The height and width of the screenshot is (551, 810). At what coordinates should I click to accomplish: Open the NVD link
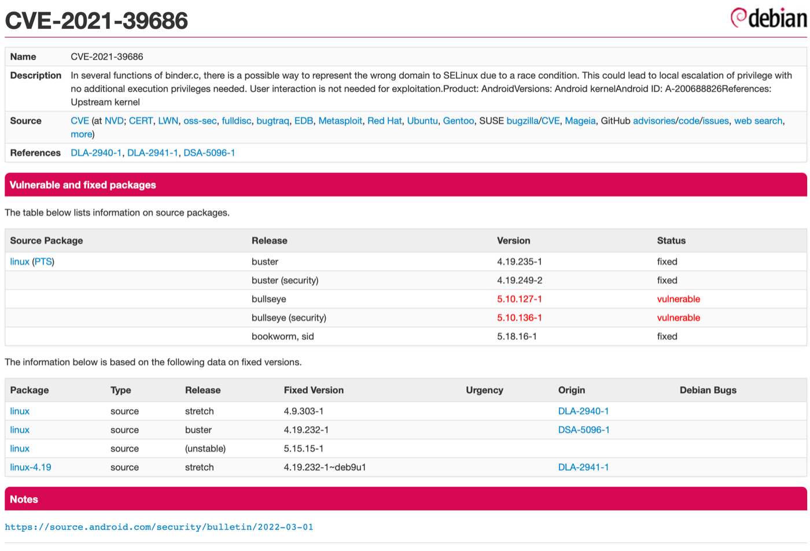click(114, 121)
